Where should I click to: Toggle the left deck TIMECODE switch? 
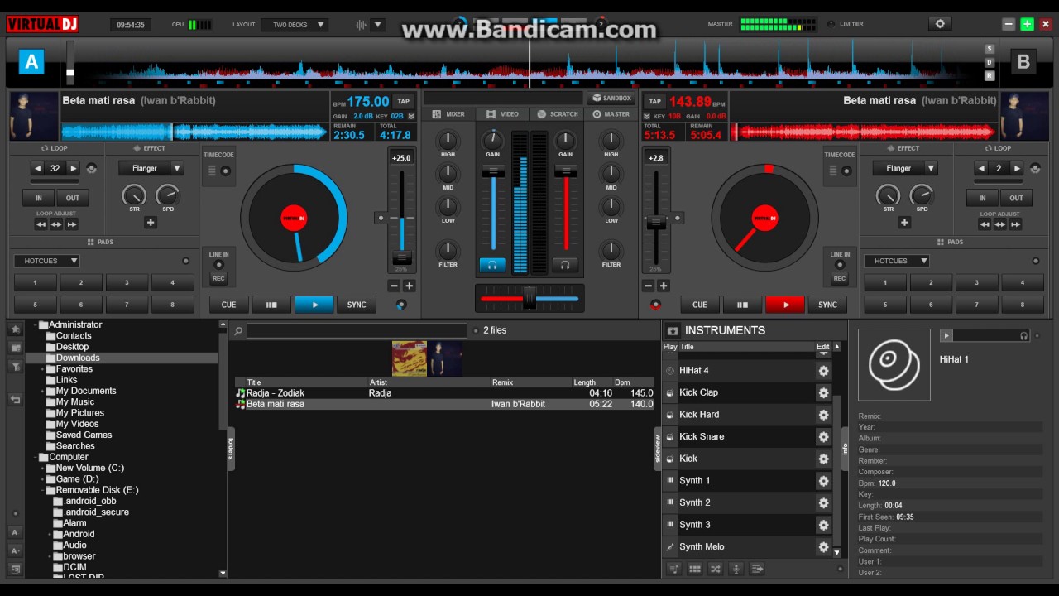pyautogui.click(x=225, y=171)
